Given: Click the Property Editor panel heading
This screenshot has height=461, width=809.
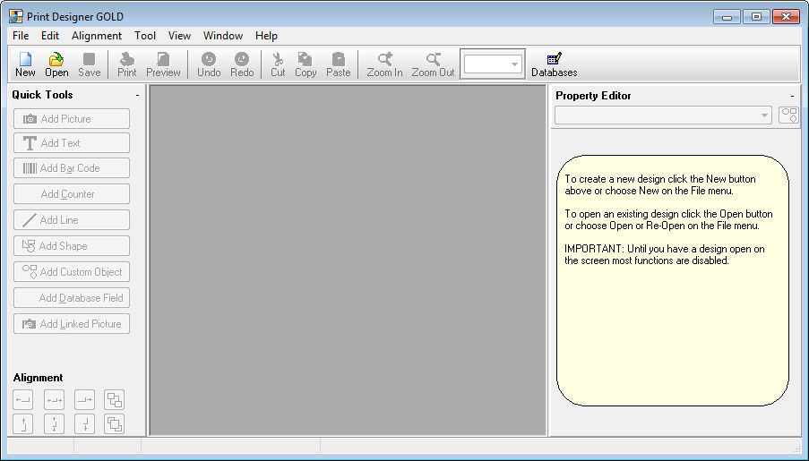Looking at the screenshot, I should click(x=593, y=96).
